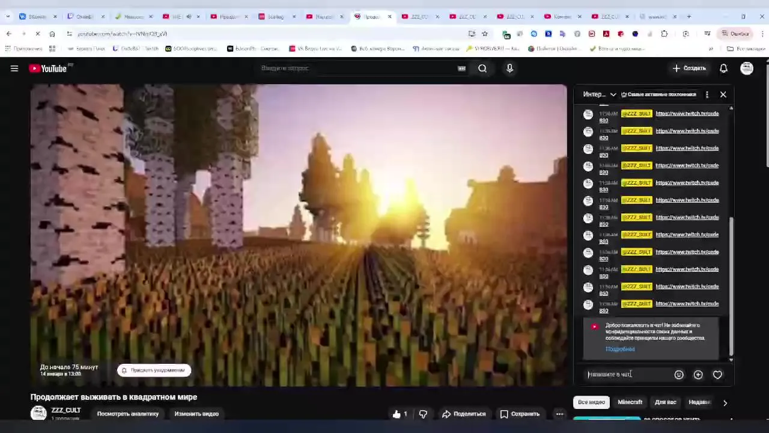The width and height of the screenshot is (769, 433).
Task: Click the bottom-most @ZZZ_CULT author badge
Action: 636,304
